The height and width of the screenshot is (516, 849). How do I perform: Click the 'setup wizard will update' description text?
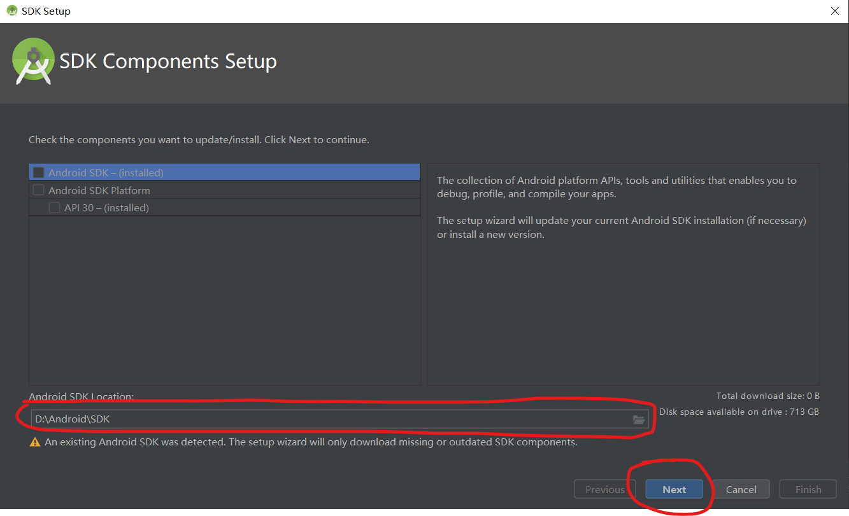(x=622, y=227)
